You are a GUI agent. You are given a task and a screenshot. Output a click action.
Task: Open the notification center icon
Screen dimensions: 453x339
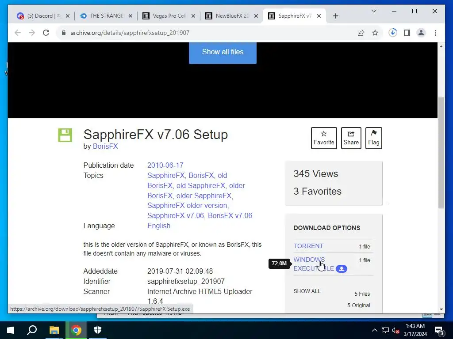pyautogui.click(x=439, y=330)
